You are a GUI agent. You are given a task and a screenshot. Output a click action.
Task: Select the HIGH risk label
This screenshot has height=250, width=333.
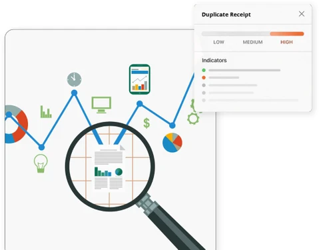(x=286, y=42)
